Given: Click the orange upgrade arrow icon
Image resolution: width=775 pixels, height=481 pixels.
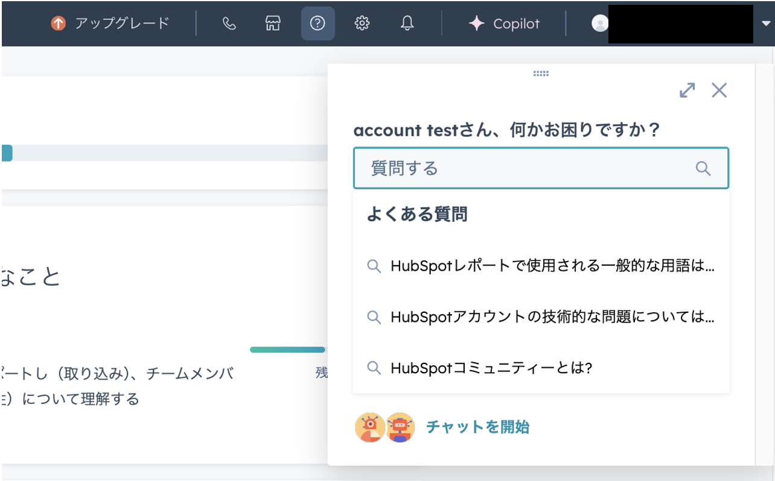Looking at the screenshot, I should [58, 24].
